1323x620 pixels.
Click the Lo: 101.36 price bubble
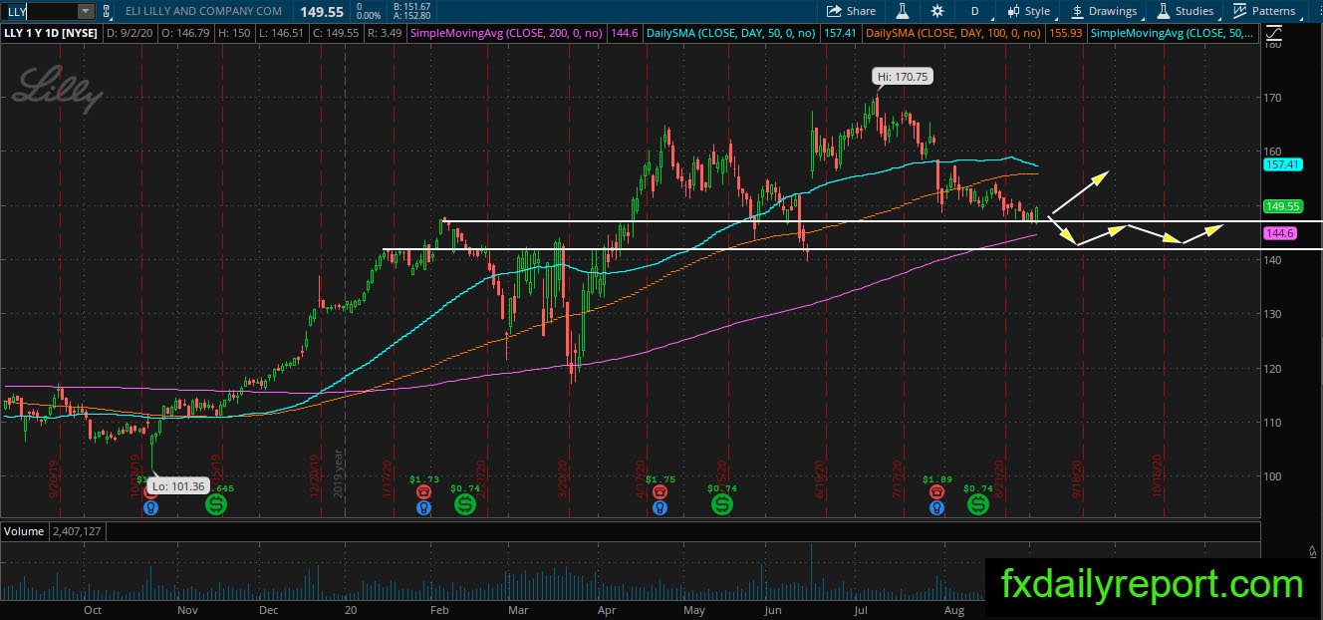pyautogui.click(x=177, y=486)
